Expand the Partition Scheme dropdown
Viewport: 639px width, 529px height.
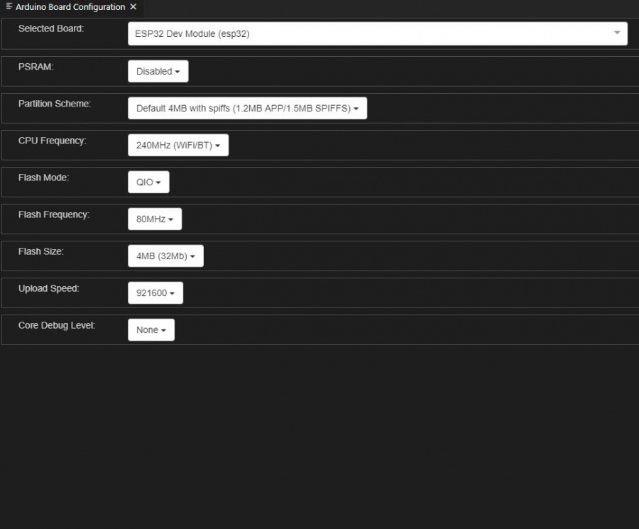click(247, 108)
